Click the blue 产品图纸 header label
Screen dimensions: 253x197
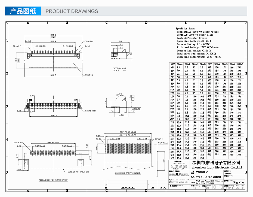pyautogui.click(x=23, y=11)
